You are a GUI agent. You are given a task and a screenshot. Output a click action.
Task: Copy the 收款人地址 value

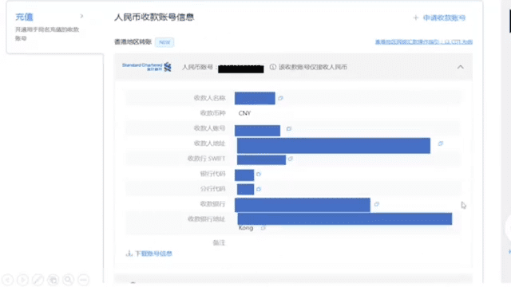click(x=441, y=143)
